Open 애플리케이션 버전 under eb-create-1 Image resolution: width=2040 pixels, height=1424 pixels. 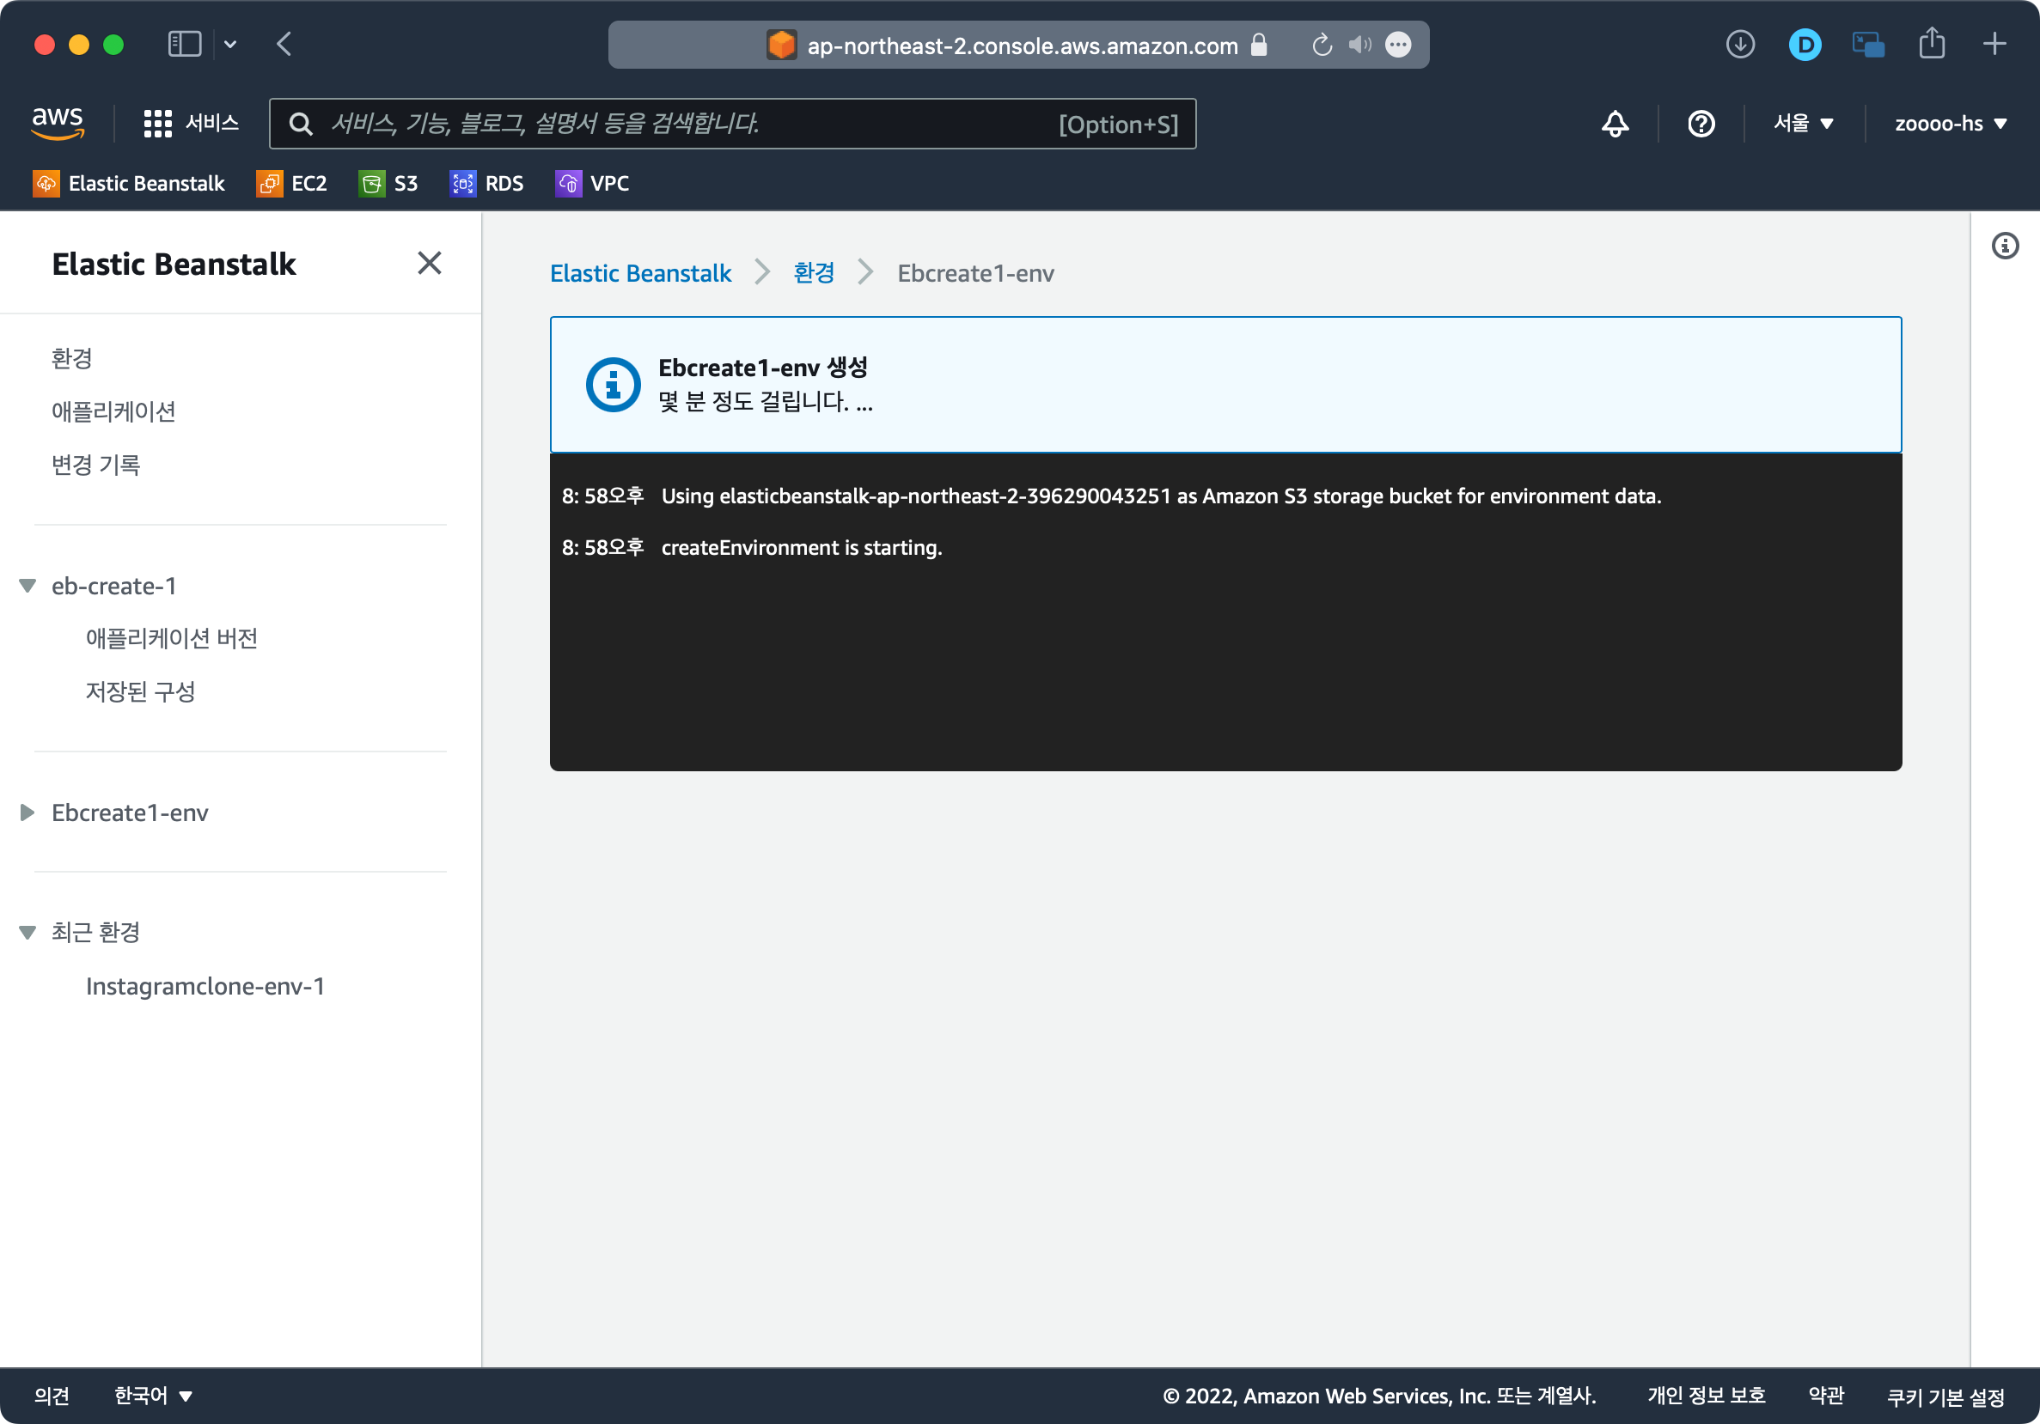point(172,638)
